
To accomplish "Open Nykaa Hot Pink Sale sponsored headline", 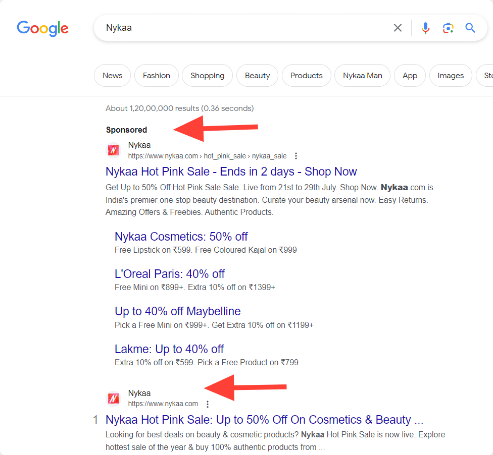I will pos(231,172).
